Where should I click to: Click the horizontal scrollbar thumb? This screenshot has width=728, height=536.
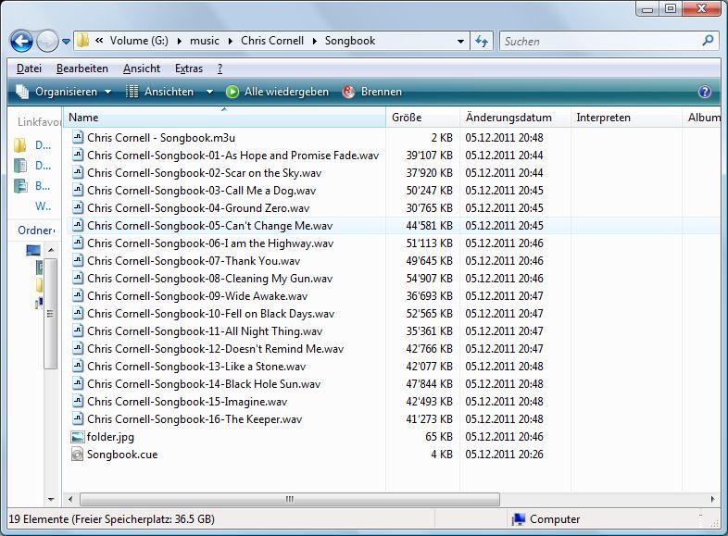[290, 499]
